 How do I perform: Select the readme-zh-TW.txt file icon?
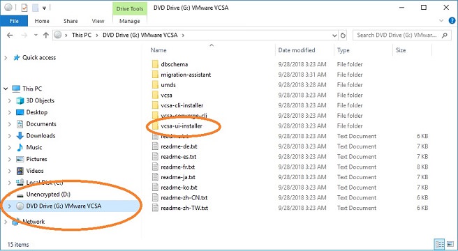tap(155, 208)
